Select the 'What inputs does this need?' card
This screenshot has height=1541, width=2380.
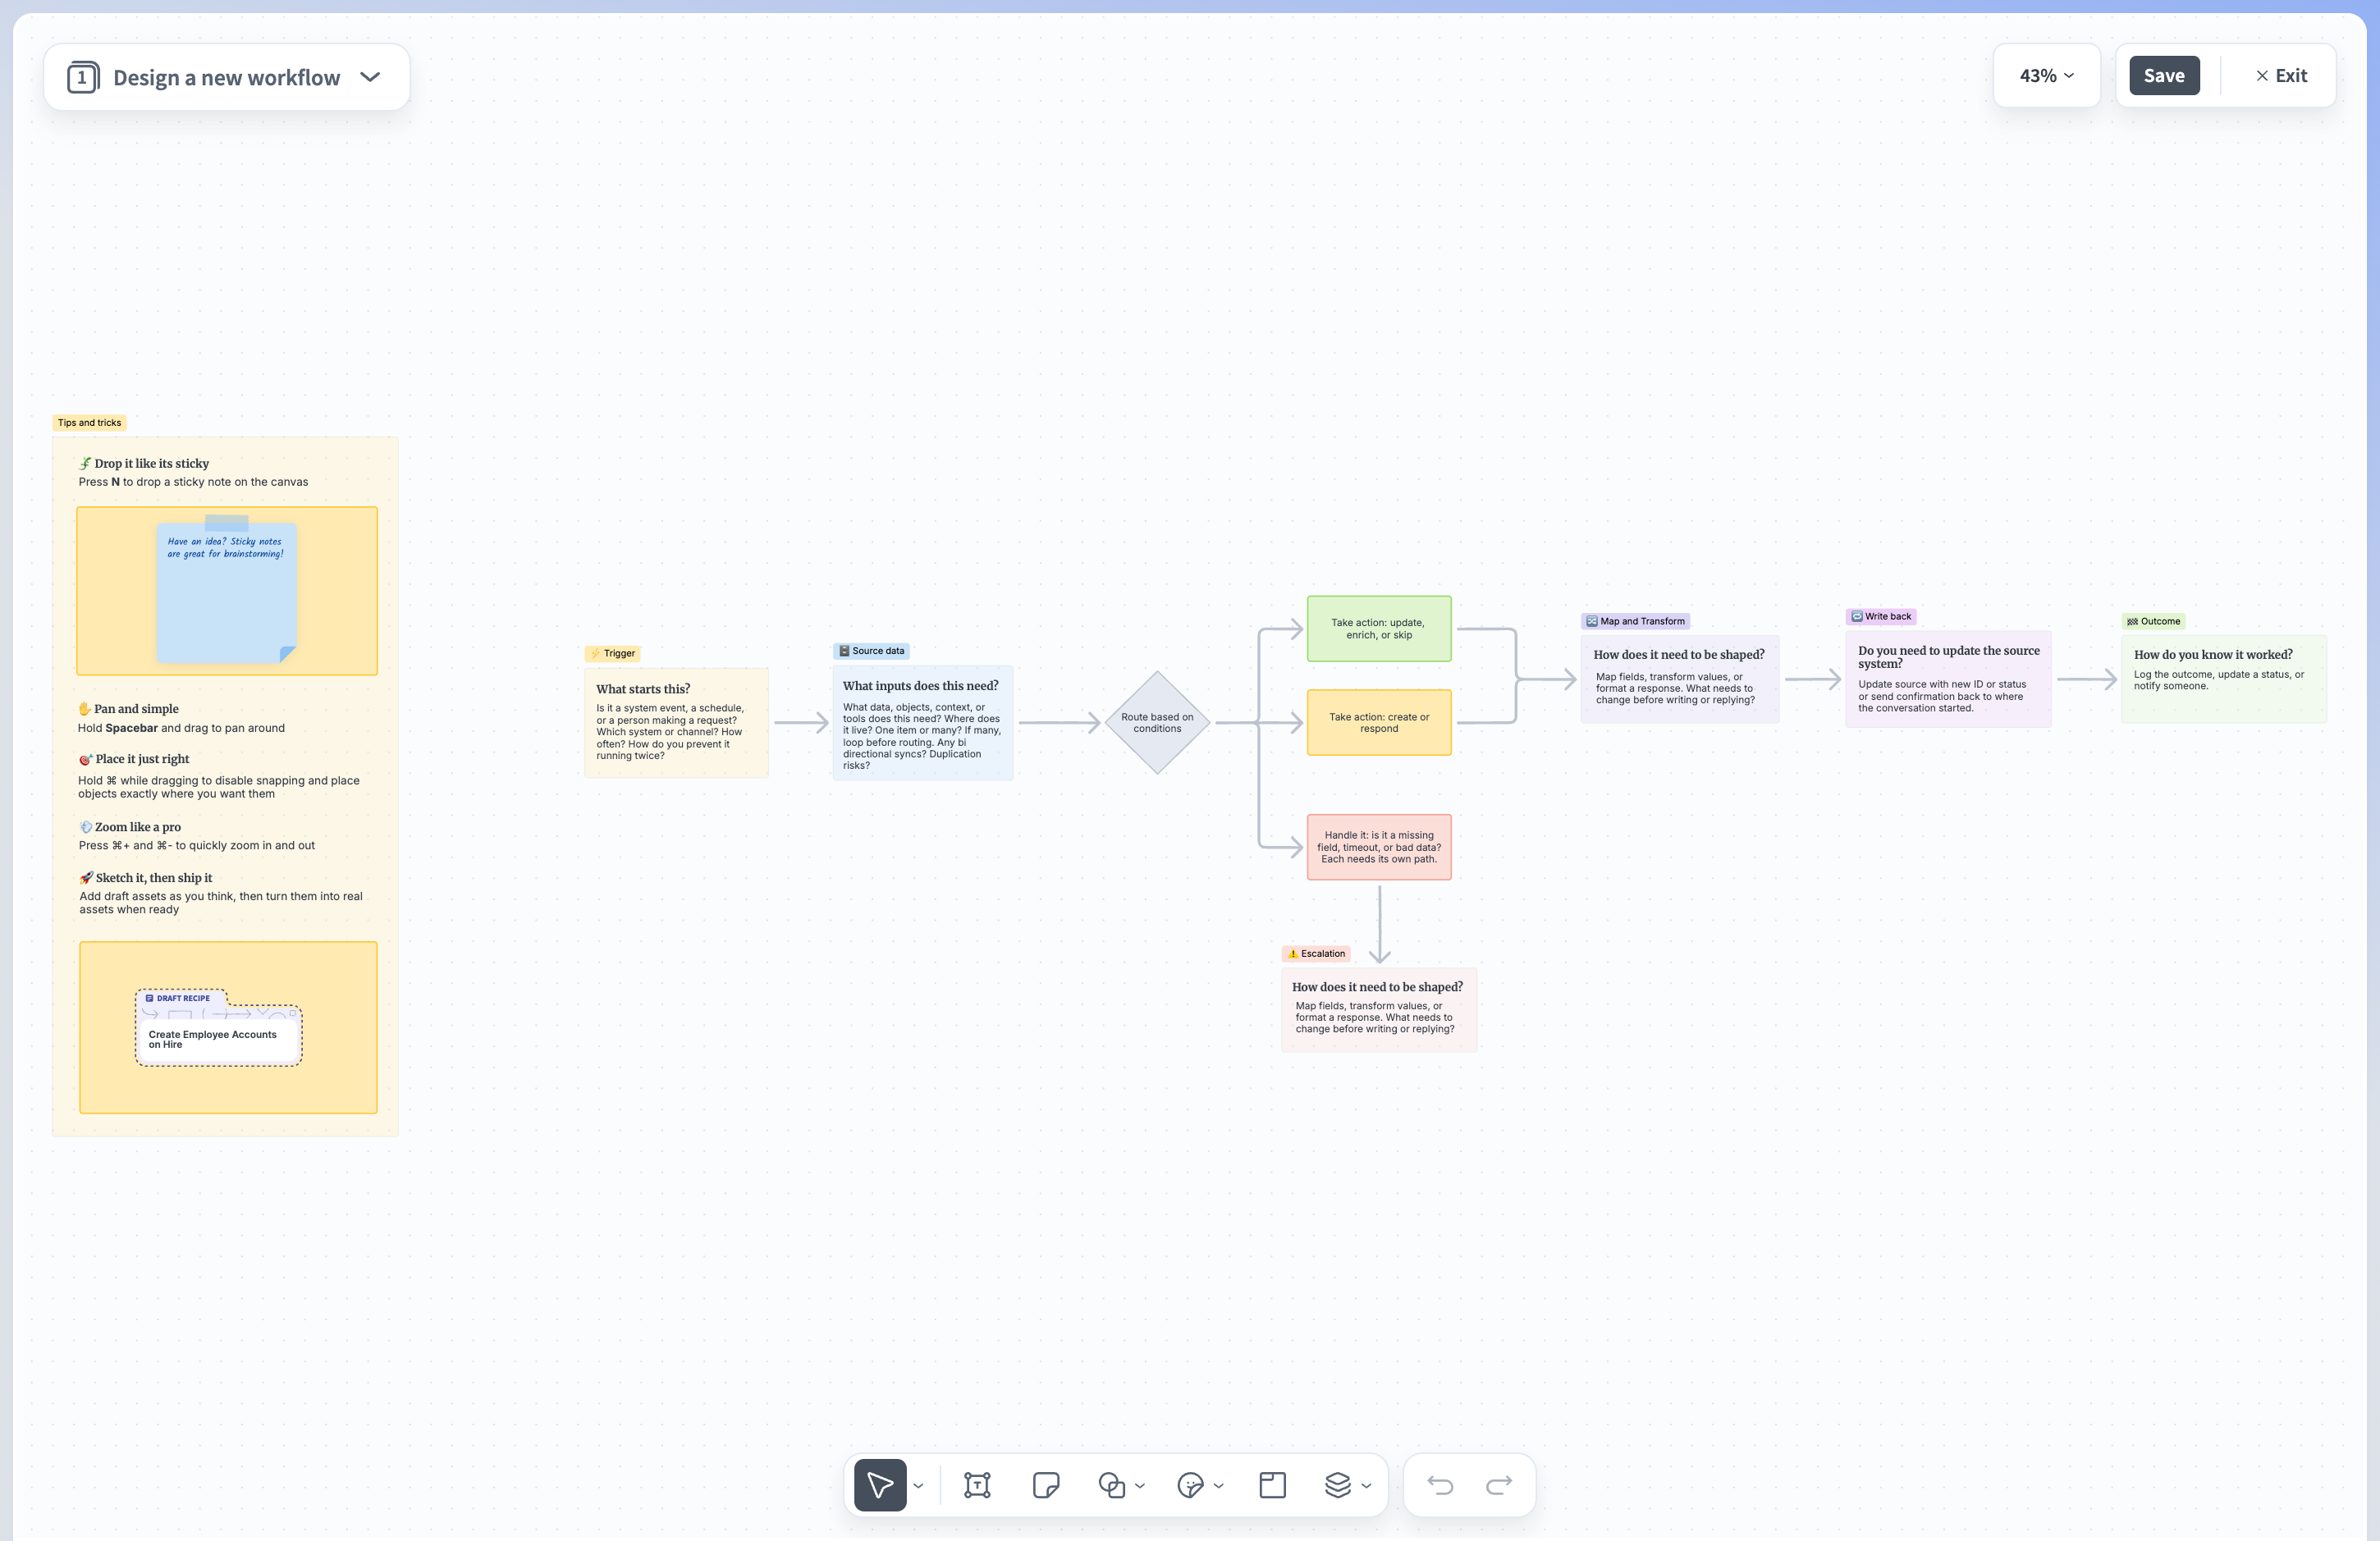pos(922,723)
